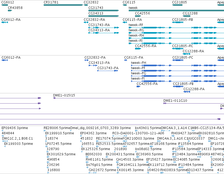224x174 pixels.
Task: Select protein CG6012-PA
Action: [x=11, y=58]
